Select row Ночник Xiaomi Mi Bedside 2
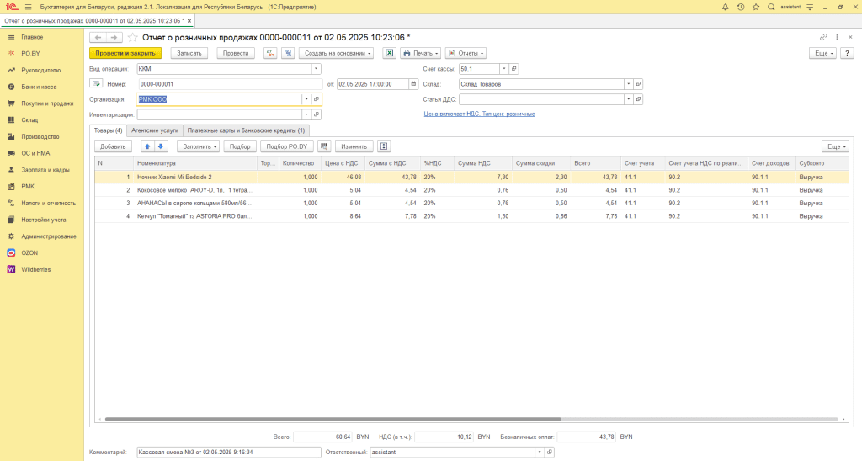 (x=471, y=177)
